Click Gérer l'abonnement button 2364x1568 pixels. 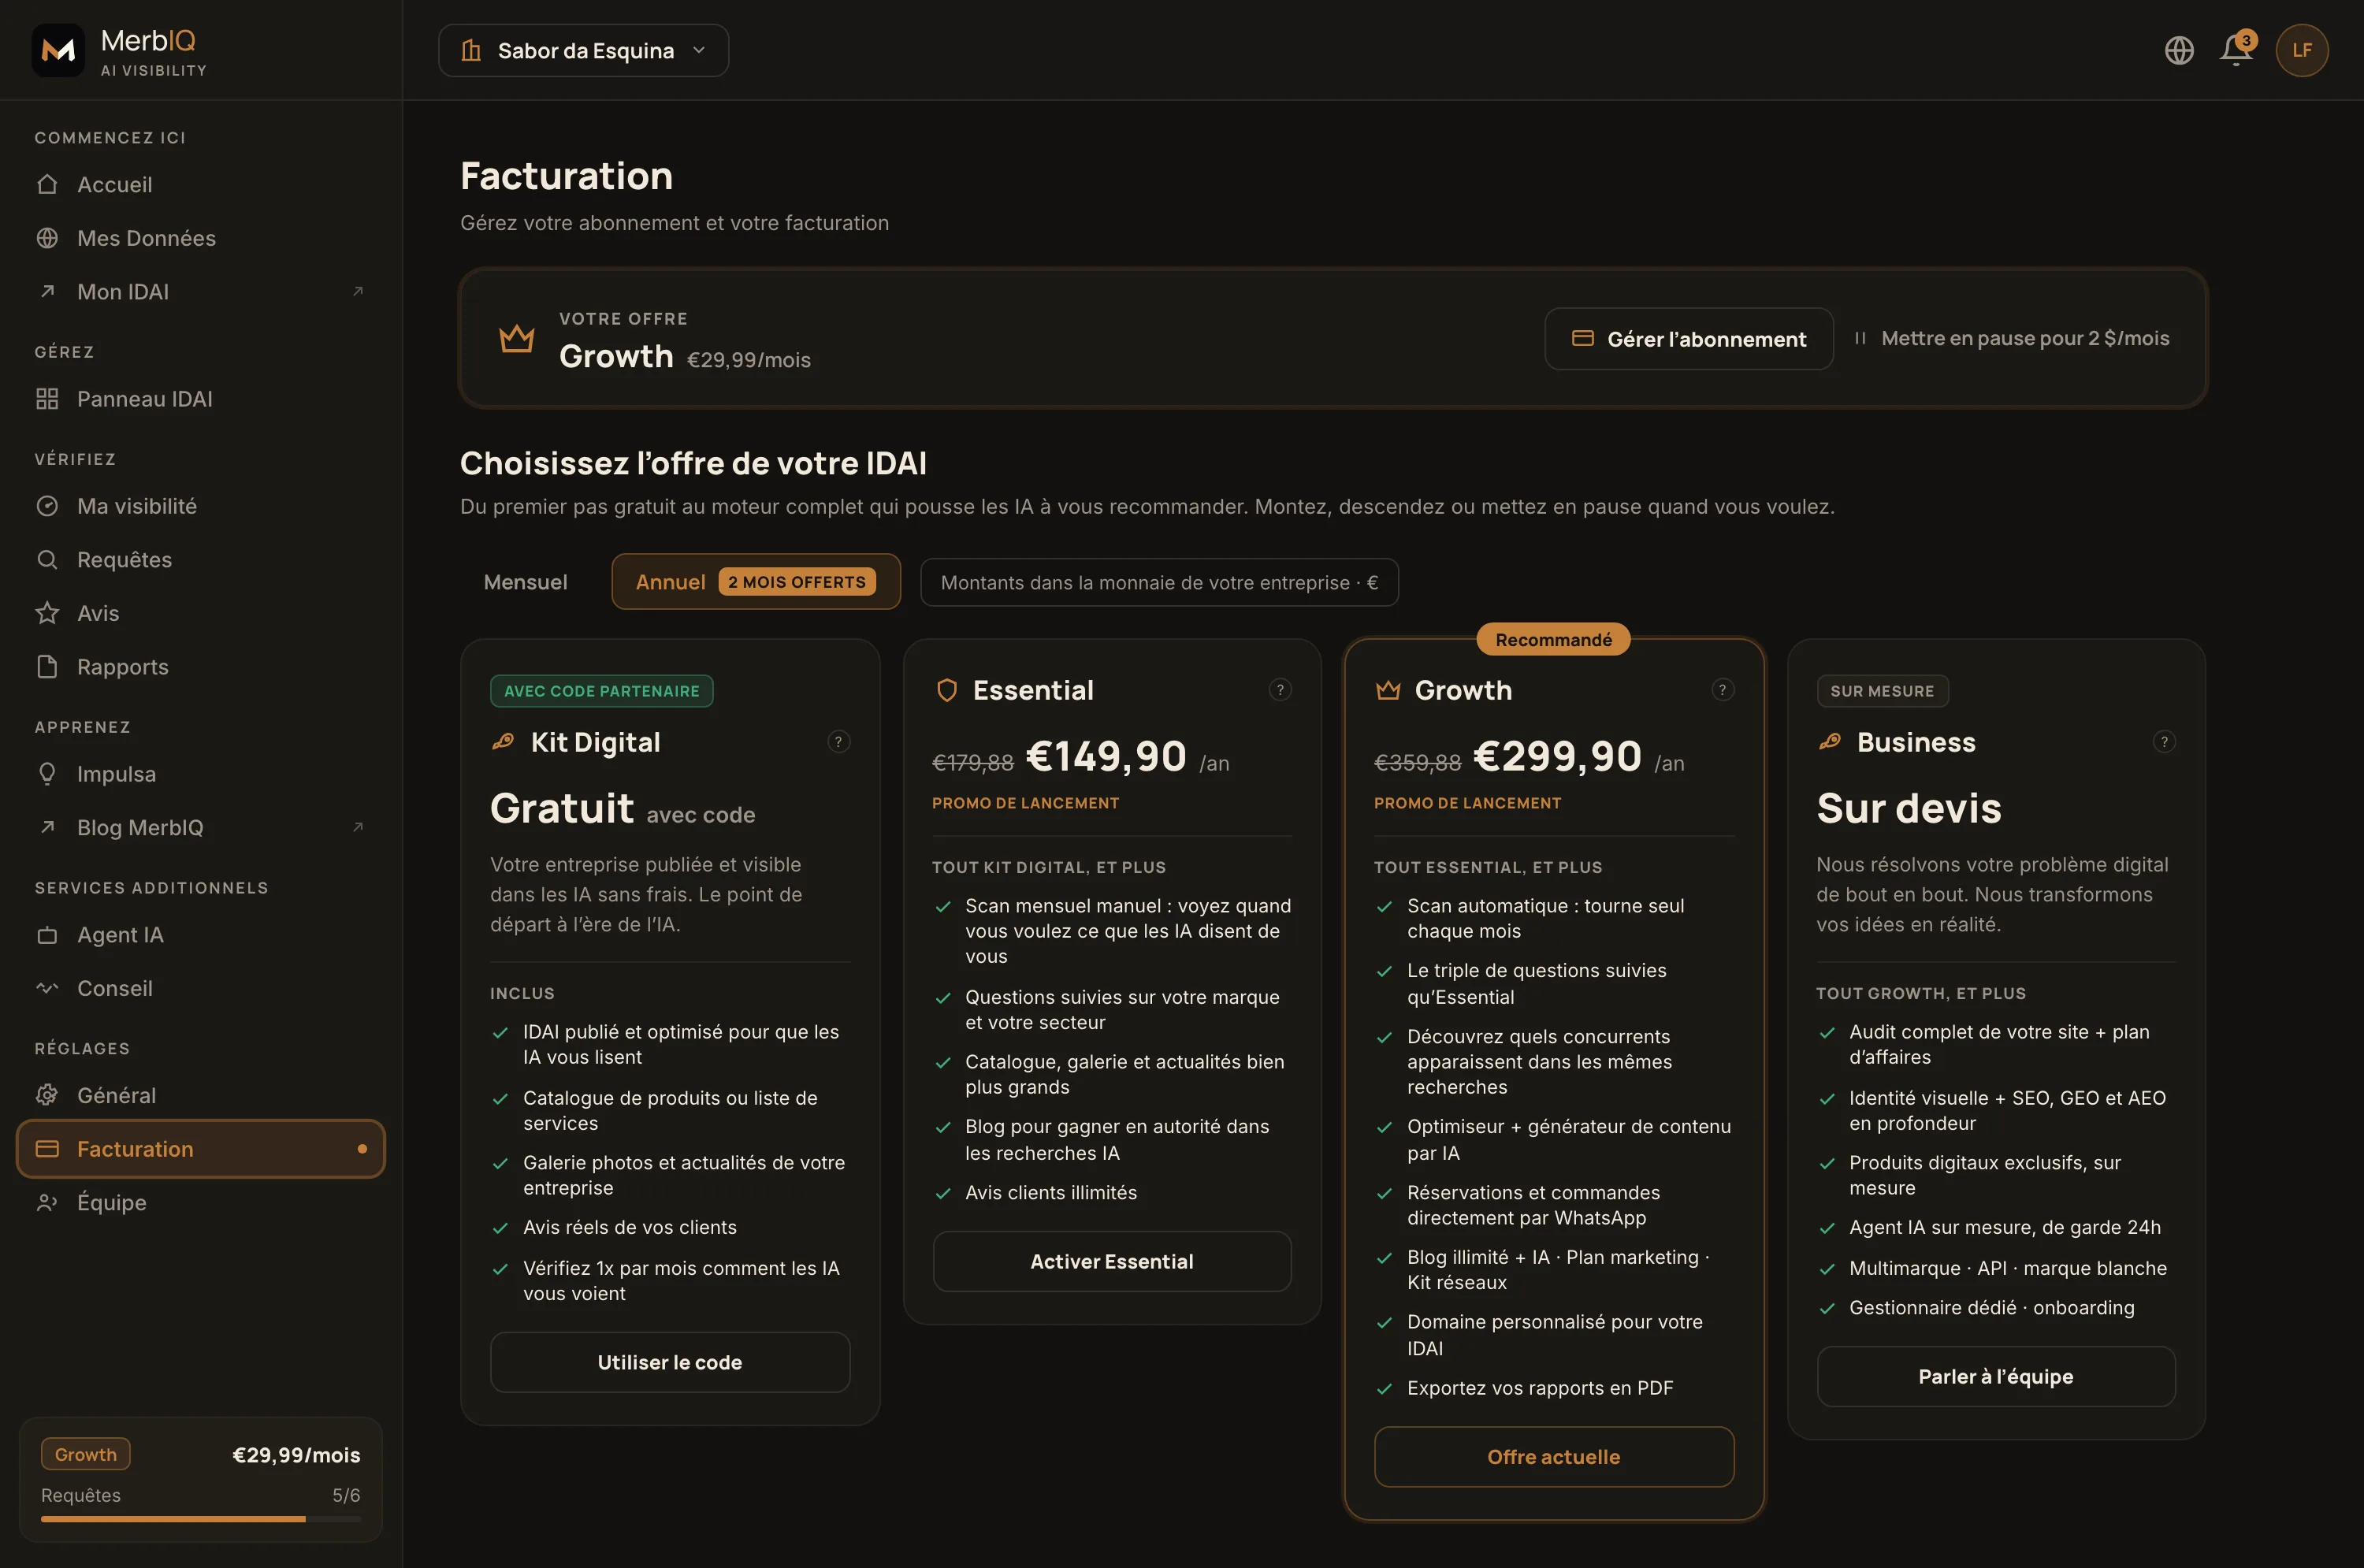click(1689, 339)
